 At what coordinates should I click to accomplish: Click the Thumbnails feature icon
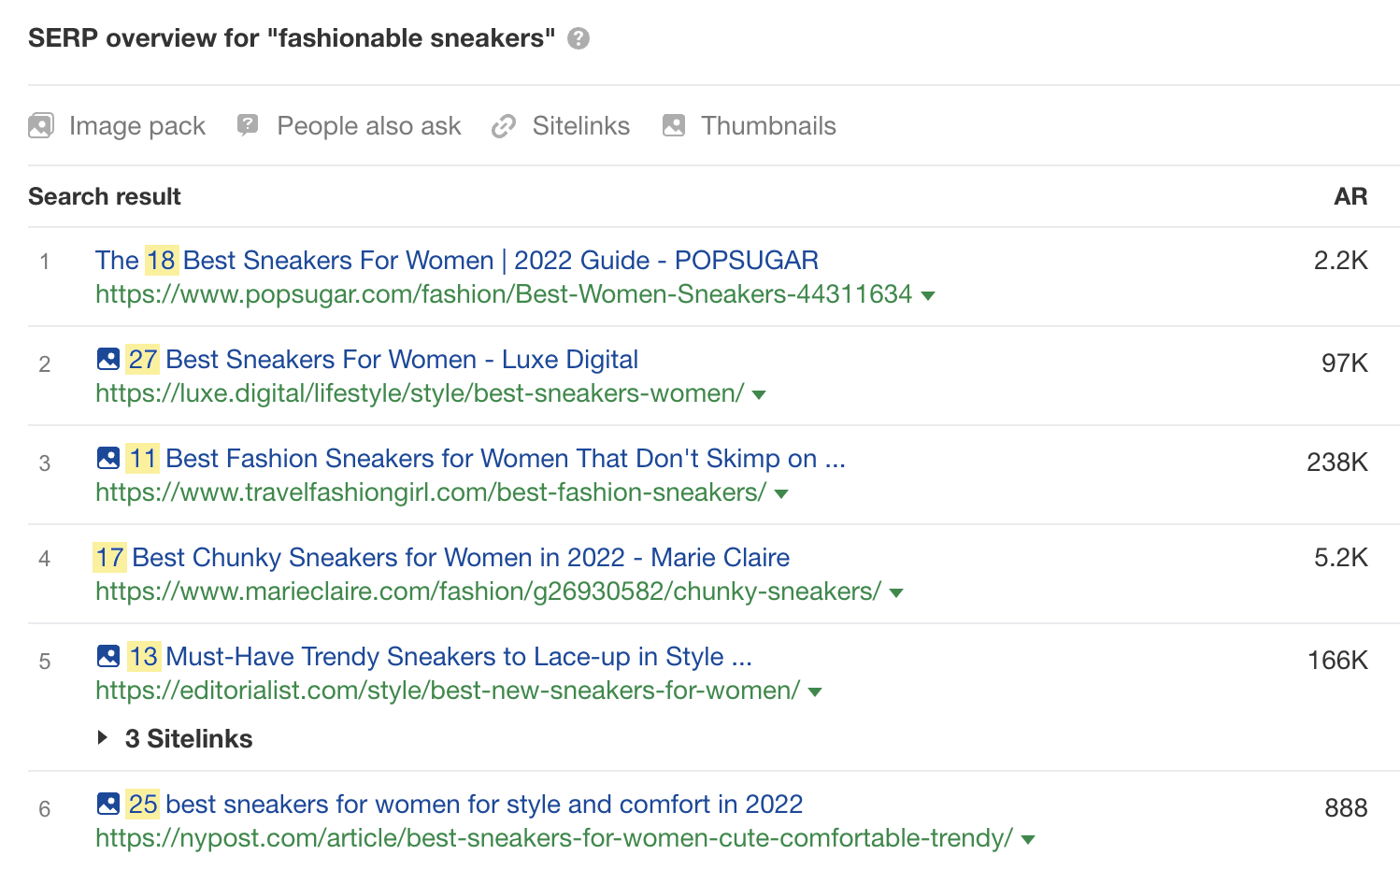(x=673, y=124)
